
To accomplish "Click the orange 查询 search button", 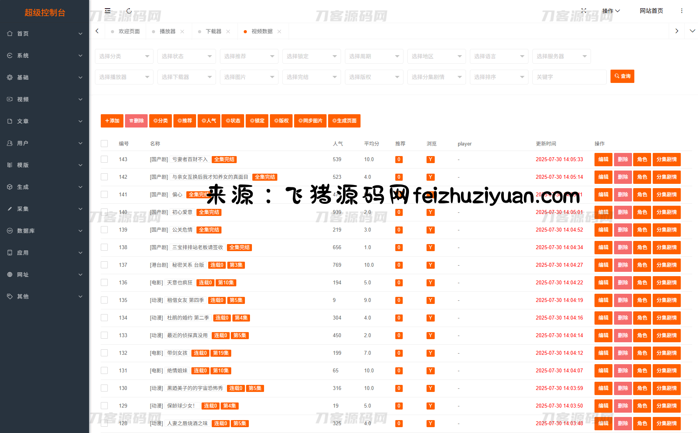I will pyautogui.click(x=622, y=76).
